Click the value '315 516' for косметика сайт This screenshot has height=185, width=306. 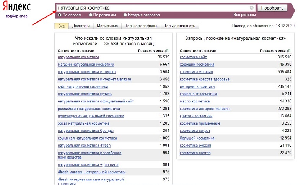[x=285, y=57]
